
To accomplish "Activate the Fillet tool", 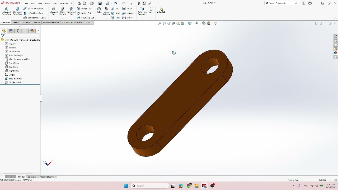I will pyautogui.click(x=99, y=10).
